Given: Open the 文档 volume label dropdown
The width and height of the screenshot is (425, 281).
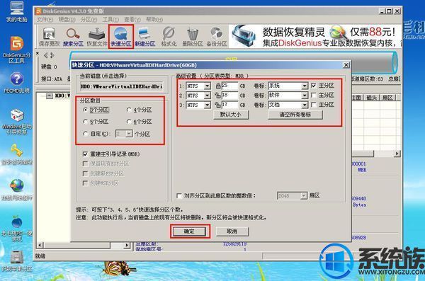Looking at the screenshot, I should point(305,105).
